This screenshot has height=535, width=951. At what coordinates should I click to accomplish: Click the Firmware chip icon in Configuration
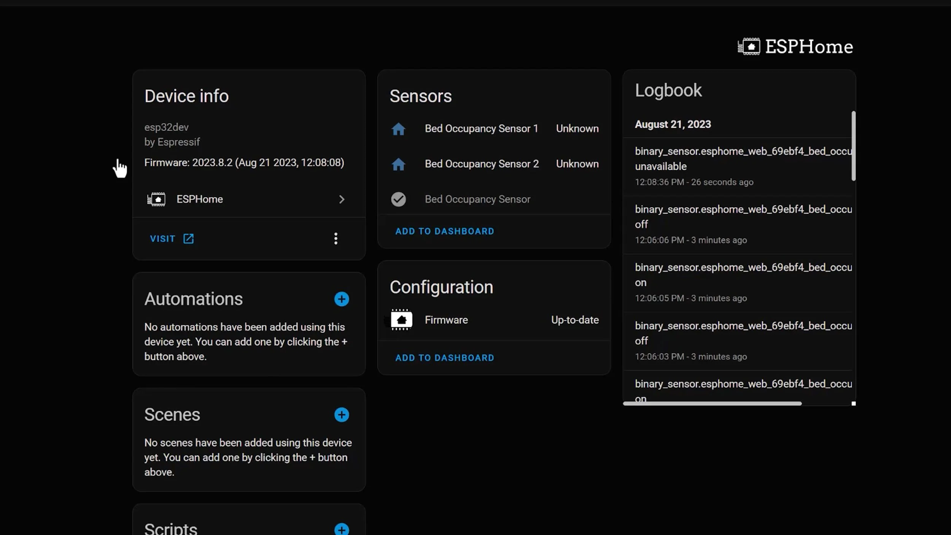[401, 320]
